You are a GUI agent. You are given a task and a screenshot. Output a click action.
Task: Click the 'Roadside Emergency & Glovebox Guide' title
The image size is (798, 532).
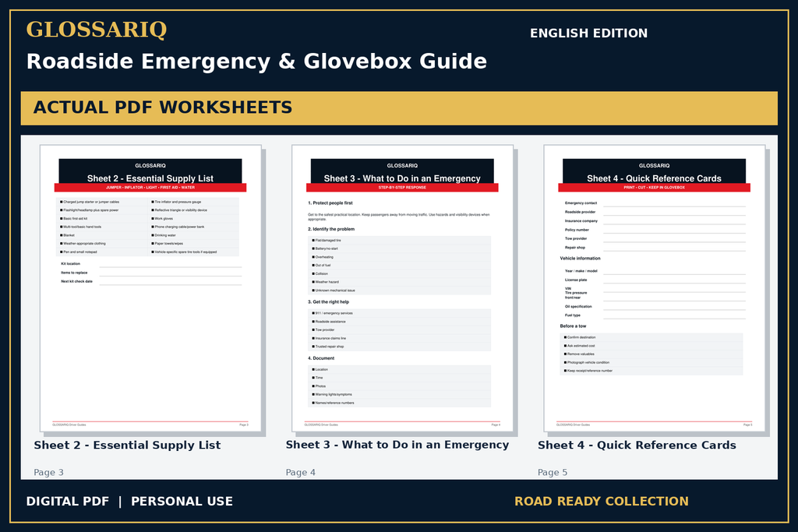pyautogui.click(x=256, y=62)
